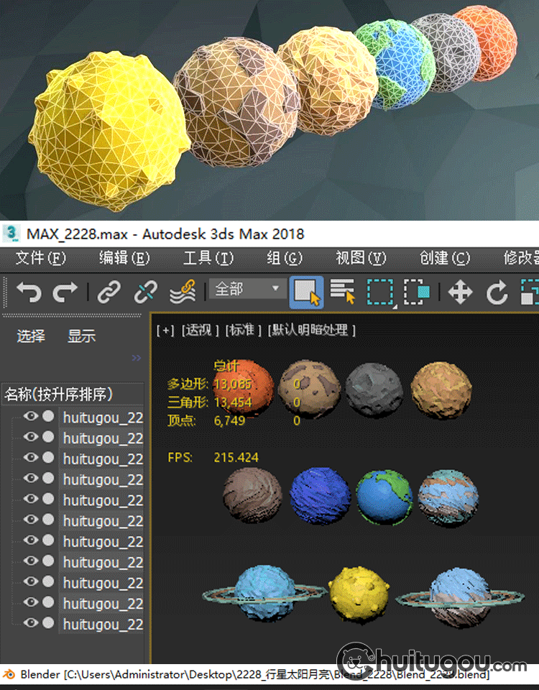Click the [默认明暗处理] viewport shading label
The image size is (539, 690).
coord(312,330)
